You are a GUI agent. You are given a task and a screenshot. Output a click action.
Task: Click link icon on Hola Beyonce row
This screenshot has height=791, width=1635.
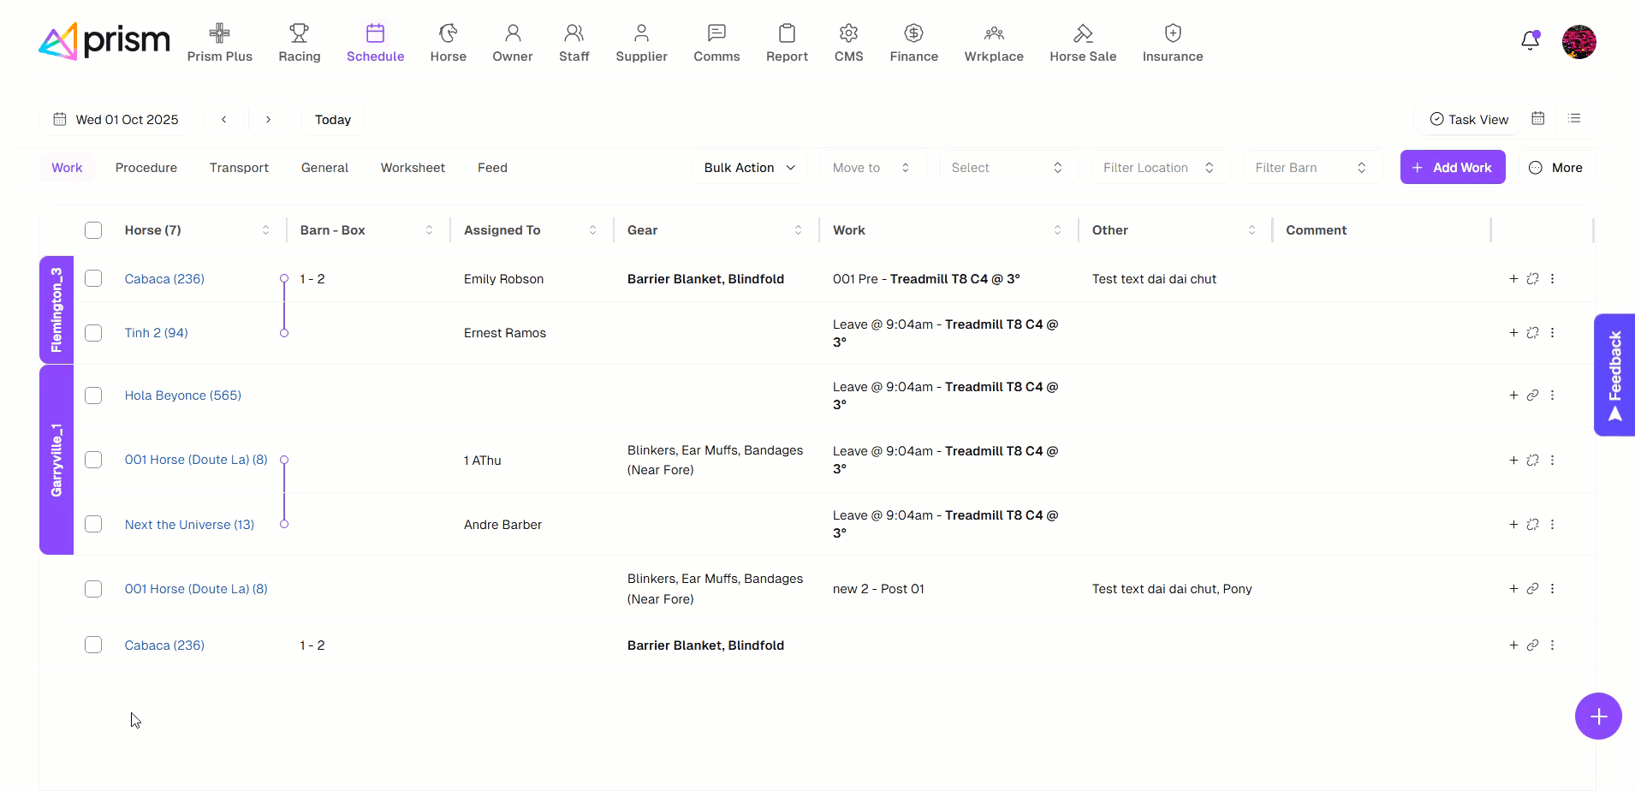(x=1532, y=395)
